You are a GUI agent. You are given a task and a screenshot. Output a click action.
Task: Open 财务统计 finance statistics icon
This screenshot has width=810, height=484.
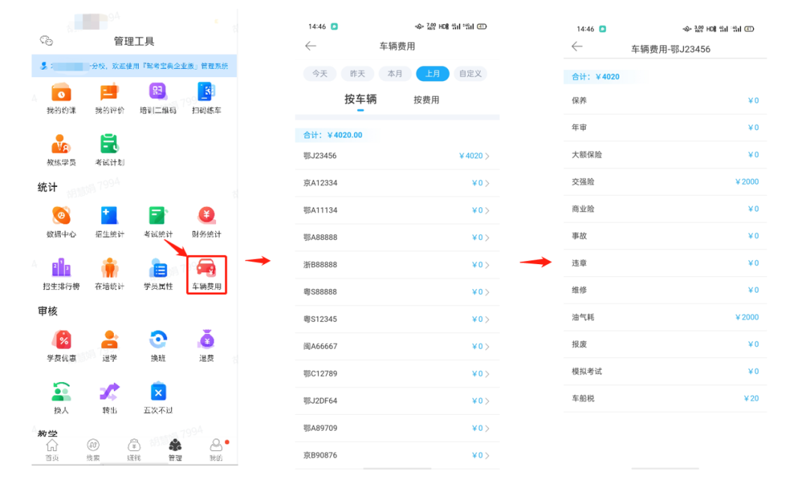tap(206, 216)
